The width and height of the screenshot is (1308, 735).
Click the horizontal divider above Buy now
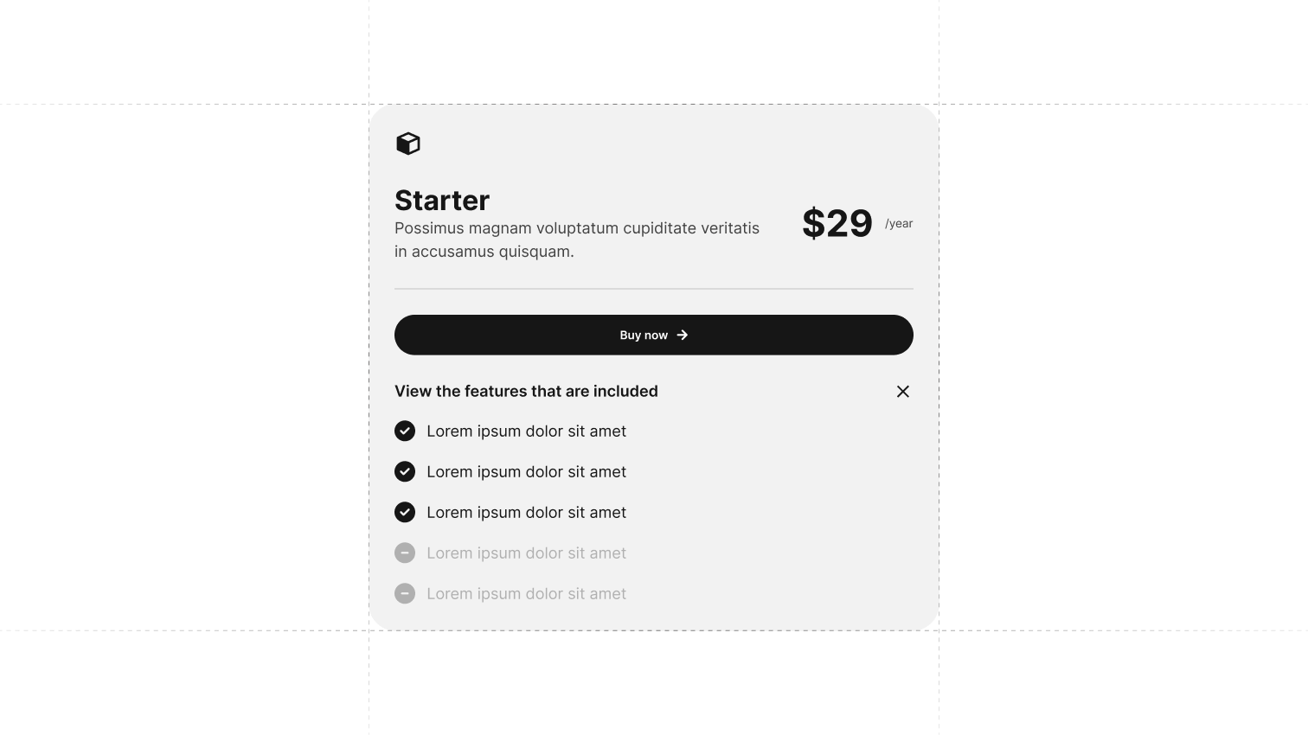click(654, 289)
